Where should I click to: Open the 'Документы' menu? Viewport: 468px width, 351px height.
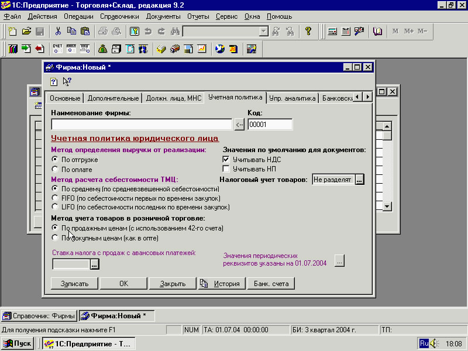pos(163,16)
